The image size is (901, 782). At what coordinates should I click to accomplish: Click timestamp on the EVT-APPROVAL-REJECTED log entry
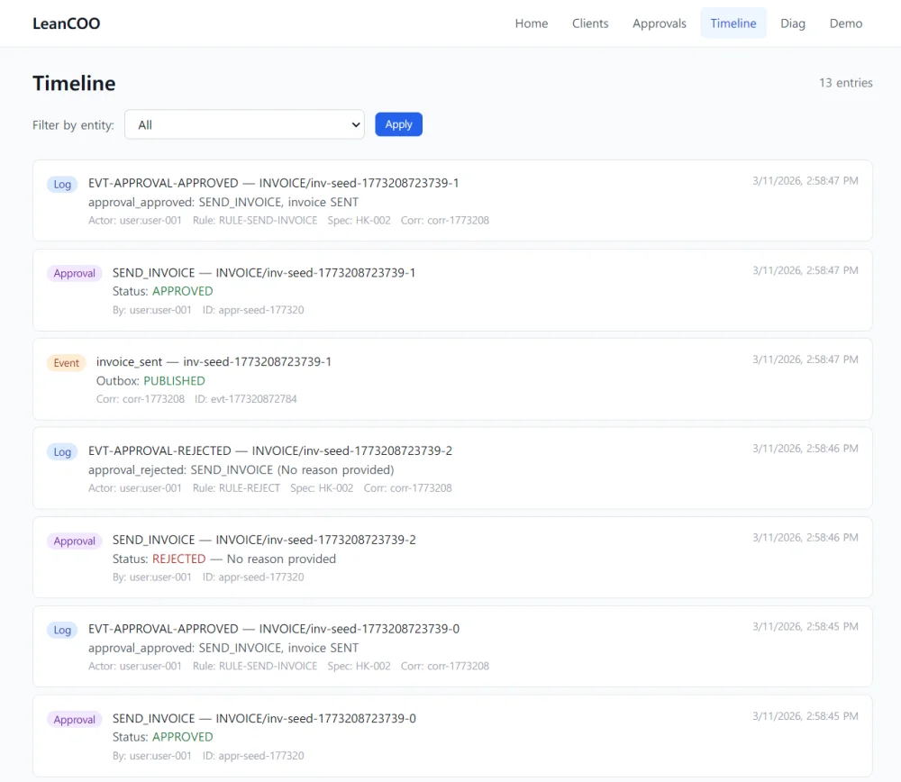pos(805,449)
